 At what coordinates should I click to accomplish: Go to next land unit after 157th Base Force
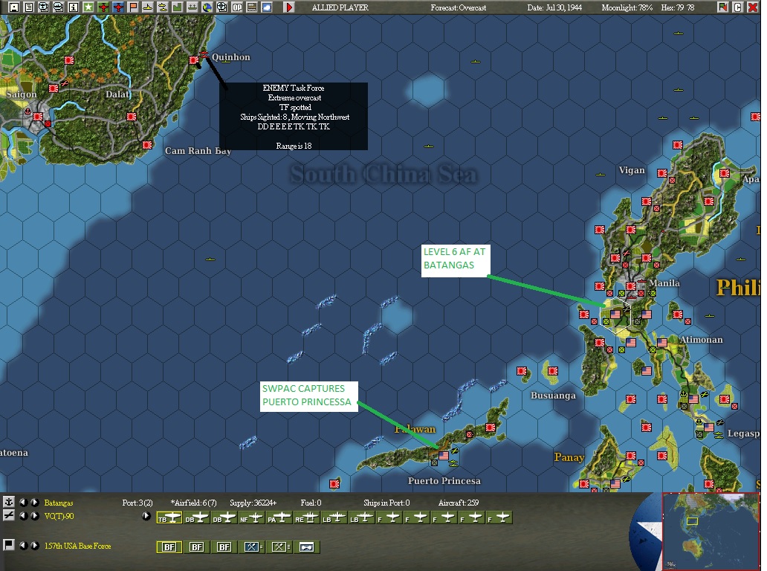coord(34,545)
